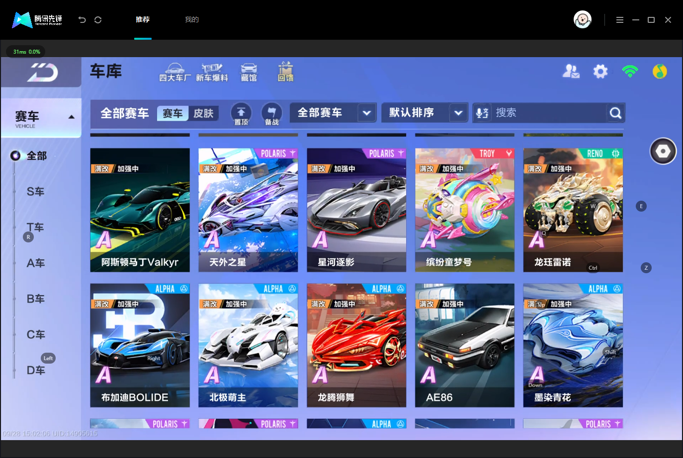Switch to the 我的 tab
This screenshot has width=683, height=458.
tap(192, 20)
